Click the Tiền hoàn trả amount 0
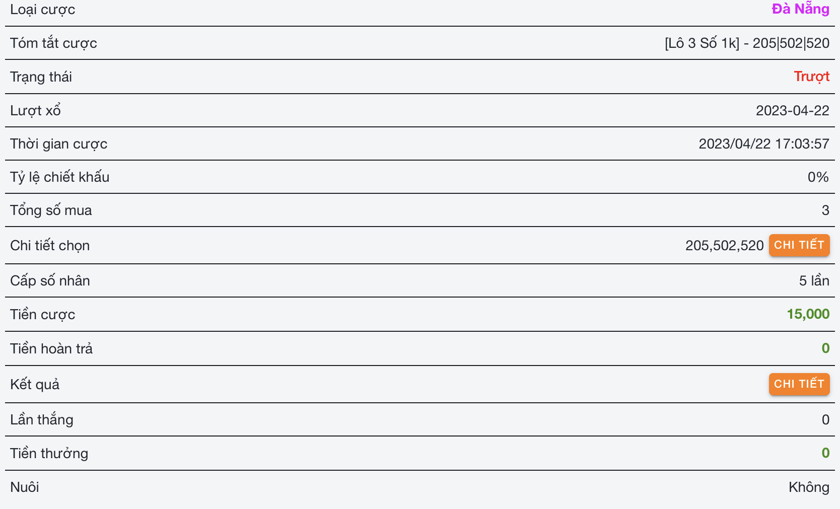 825,348
